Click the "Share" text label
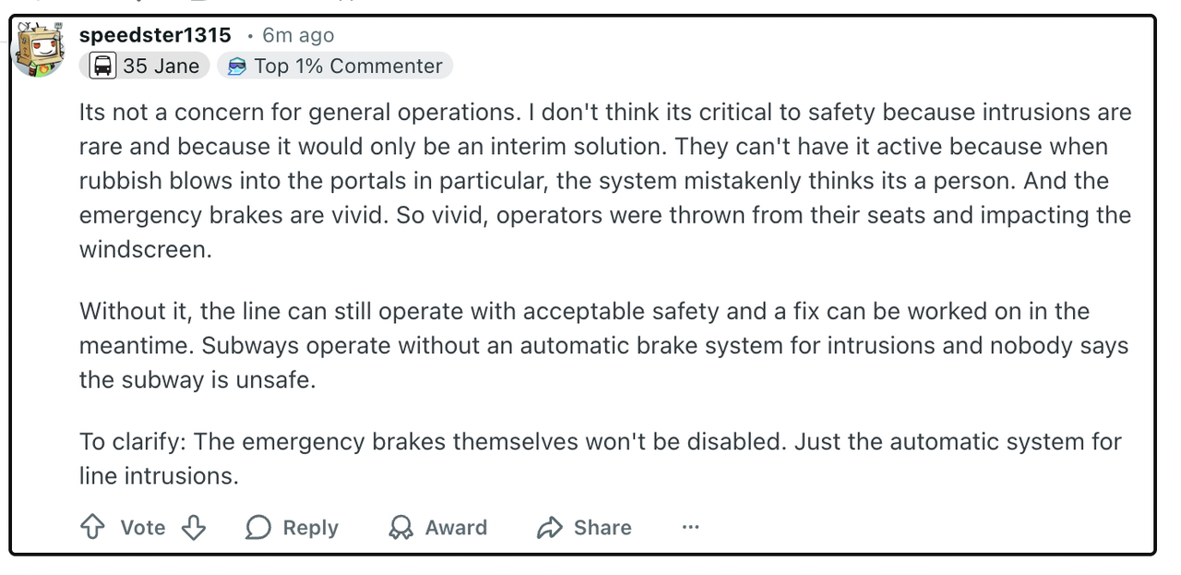The height and width of the screenshot is (575, 1181). 602,527
